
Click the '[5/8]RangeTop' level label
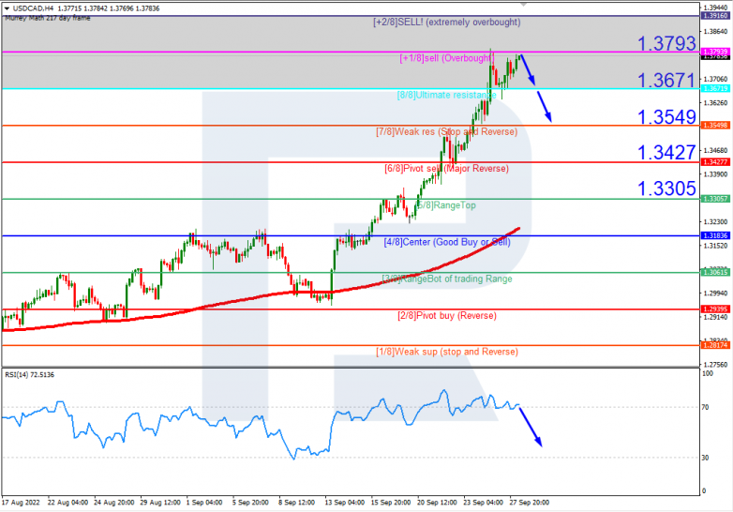pos(446,205)
